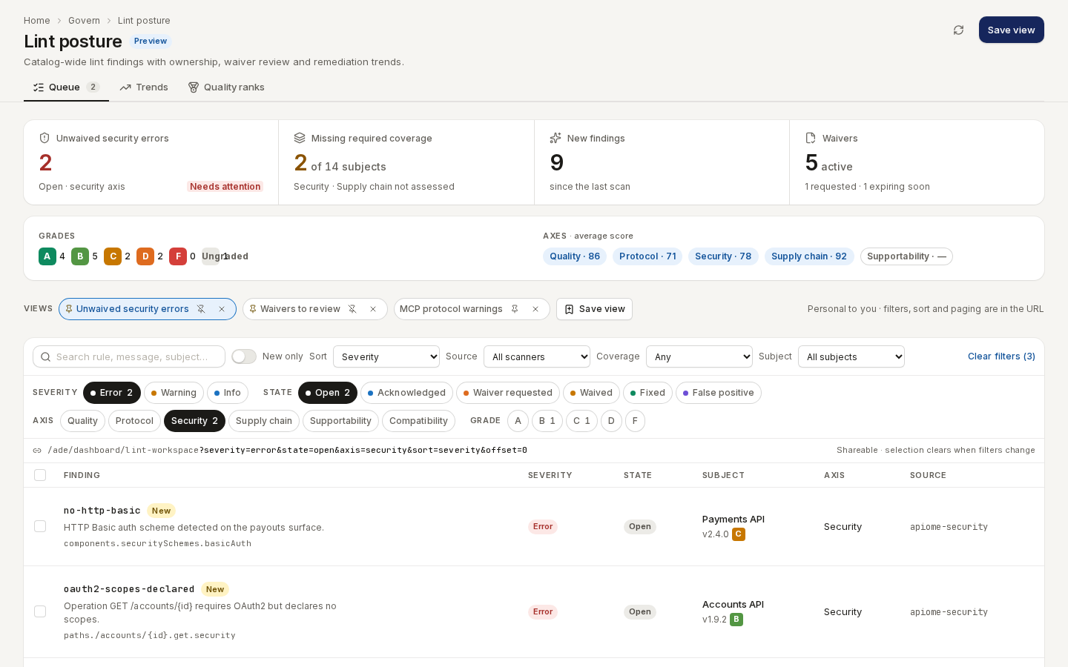This screenshot has height=667, width=1068.
Task: Remove the MCP protocol warnings view
Action: pyautogui.click(x=535, y=309)
